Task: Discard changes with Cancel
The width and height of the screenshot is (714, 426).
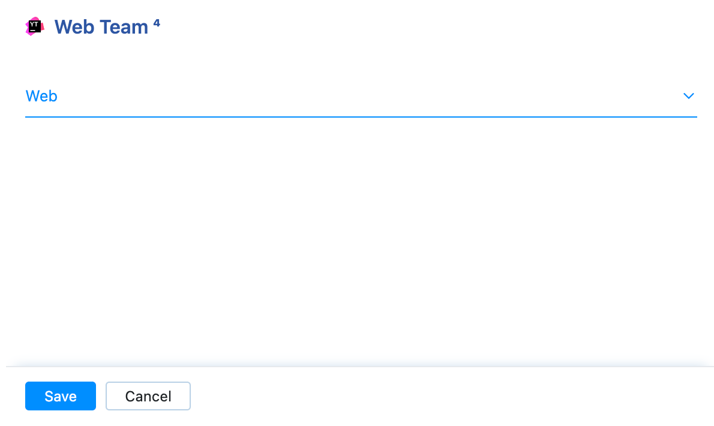Action: pos(148,396)
